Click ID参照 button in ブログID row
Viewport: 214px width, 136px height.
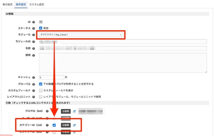tap(66, 111)
